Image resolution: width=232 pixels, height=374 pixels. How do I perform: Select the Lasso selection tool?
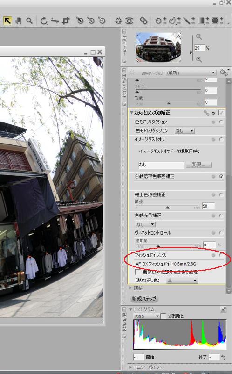[x=175, y=21]
